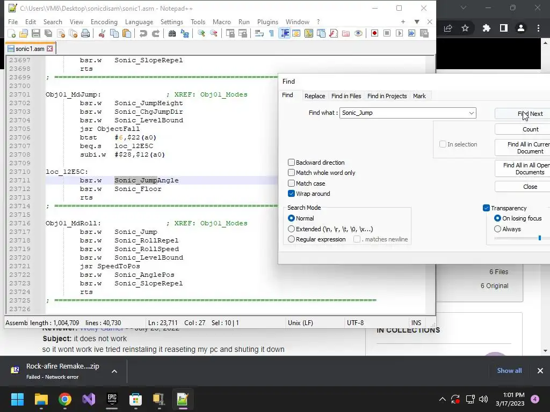Viewport: 550px width, 412px height.
Task: Open the Search menu
Action: click(x=53, y=21)
